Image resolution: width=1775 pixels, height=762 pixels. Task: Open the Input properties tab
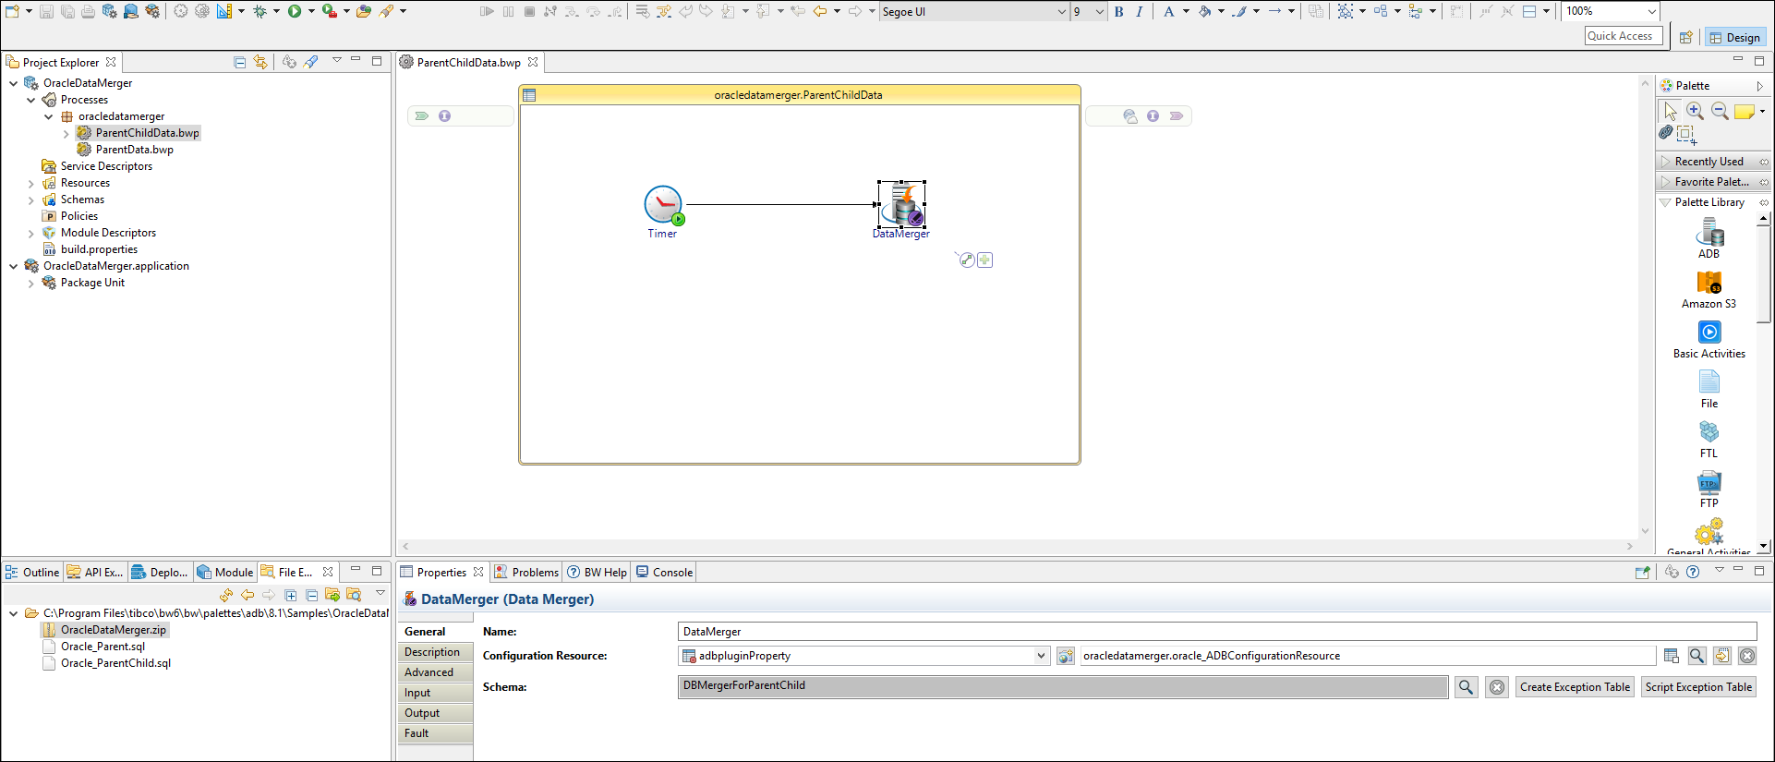tap(436, 693)
